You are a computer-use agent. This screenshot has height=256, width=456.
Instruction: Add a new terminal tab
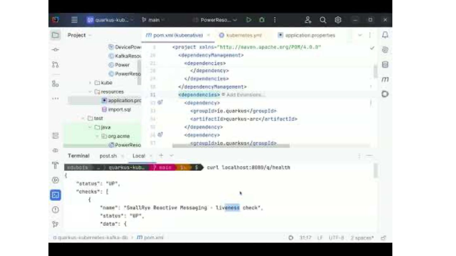[161, 155]
